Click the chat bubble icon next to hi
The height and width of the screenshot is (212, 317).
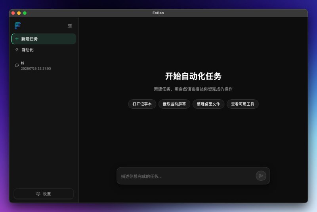(17, 65)
